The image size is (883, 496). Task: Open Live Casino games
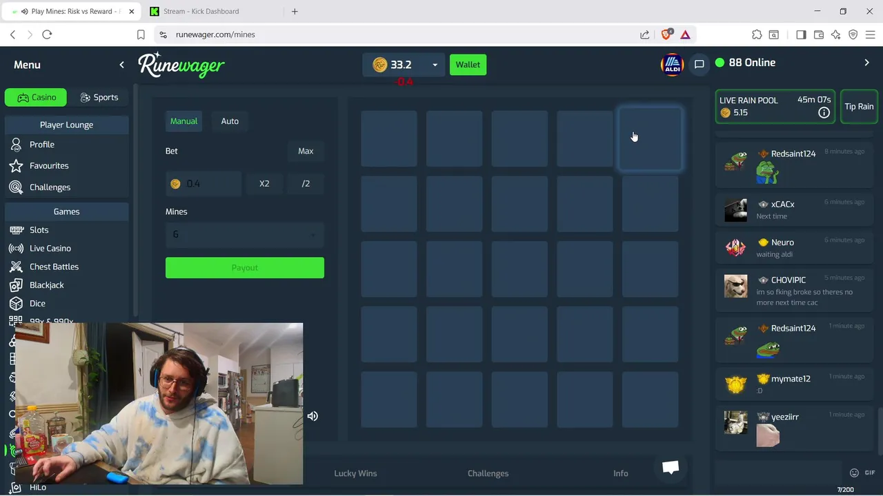tap(50, 249)
